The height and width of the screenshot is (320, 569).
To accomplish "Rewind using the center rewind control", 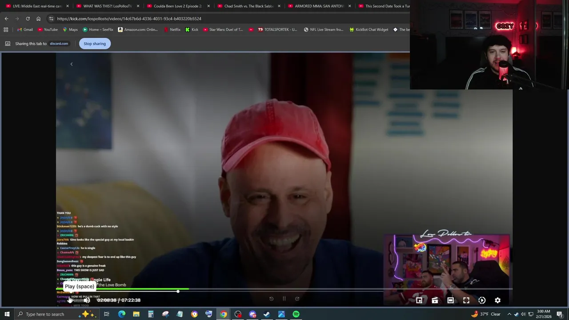I will (x=271, y=299).
